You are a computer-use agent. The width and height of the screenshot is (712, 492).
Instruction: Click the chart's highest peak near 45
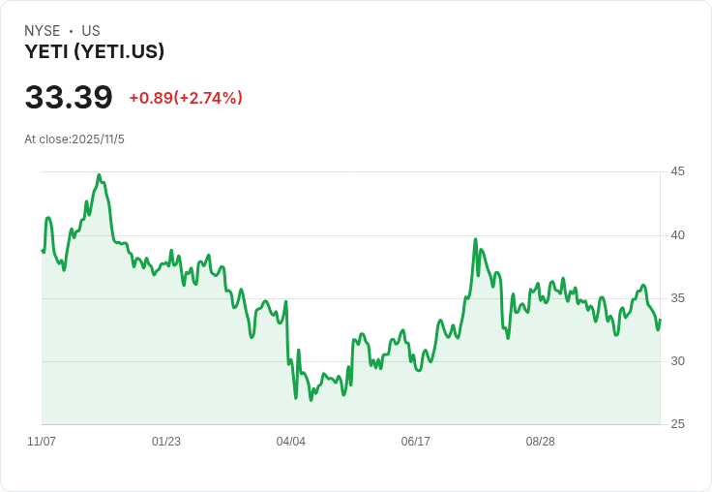99,175
